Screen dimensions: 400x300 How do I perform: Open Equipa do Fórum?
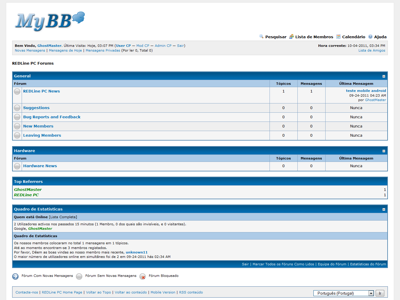pyautogui.click(x=332, y=264)
